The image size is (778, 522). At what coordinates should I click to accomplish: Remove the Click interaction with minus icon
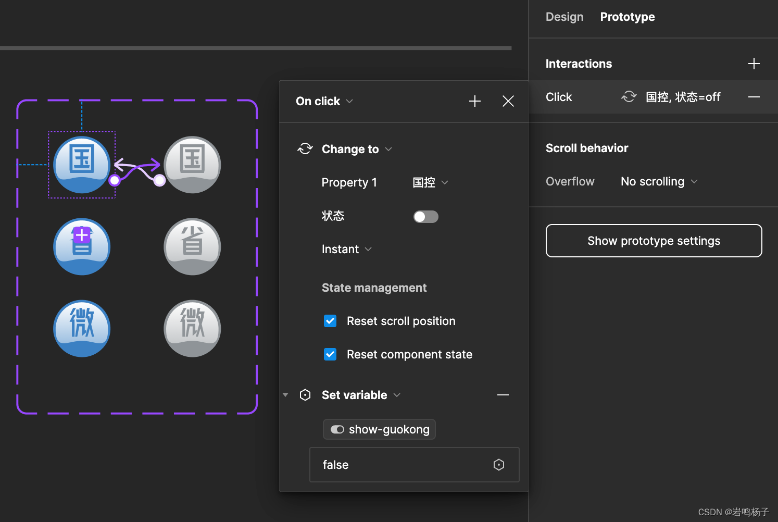click(x=754, y=97)
